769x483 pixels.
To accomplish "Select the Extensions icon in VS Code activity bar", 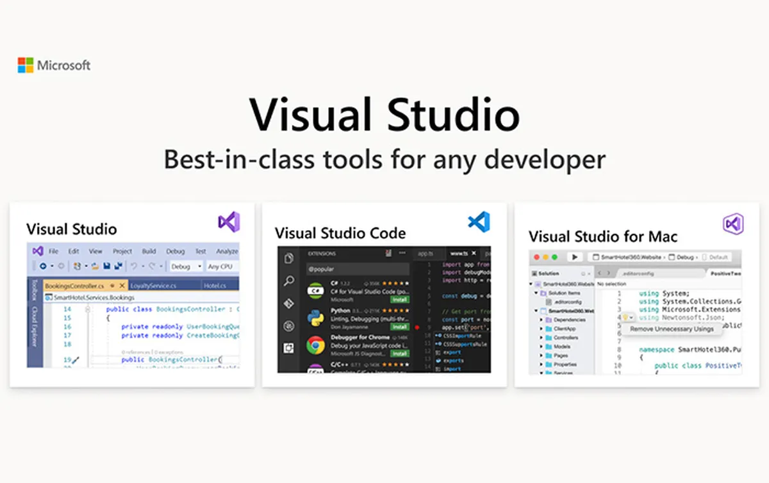I will tap(288, 348).
